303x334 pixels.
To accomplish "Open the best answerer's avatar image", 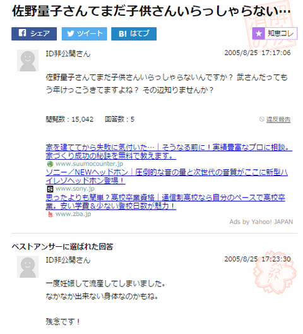I will (x=28, y=267).
